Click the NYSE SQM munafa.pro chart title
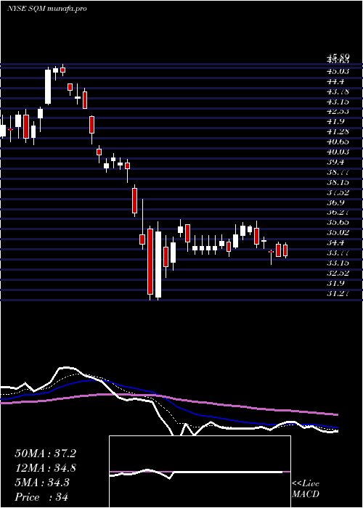The height and width of the screenshot is (508, 363). 47,9
